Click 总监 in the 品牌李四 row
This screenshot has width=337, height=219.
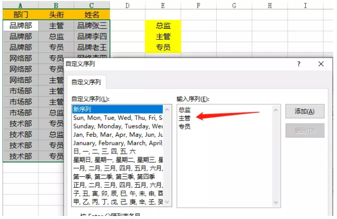click(x=57, y=36)
